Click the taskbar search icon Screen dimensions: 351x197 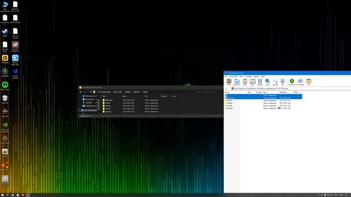pos(7,195)
